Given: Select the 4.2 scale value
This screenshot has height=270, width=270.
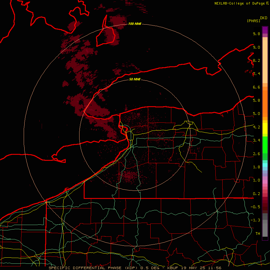Looking at the screenshot, I should point(256,127).
